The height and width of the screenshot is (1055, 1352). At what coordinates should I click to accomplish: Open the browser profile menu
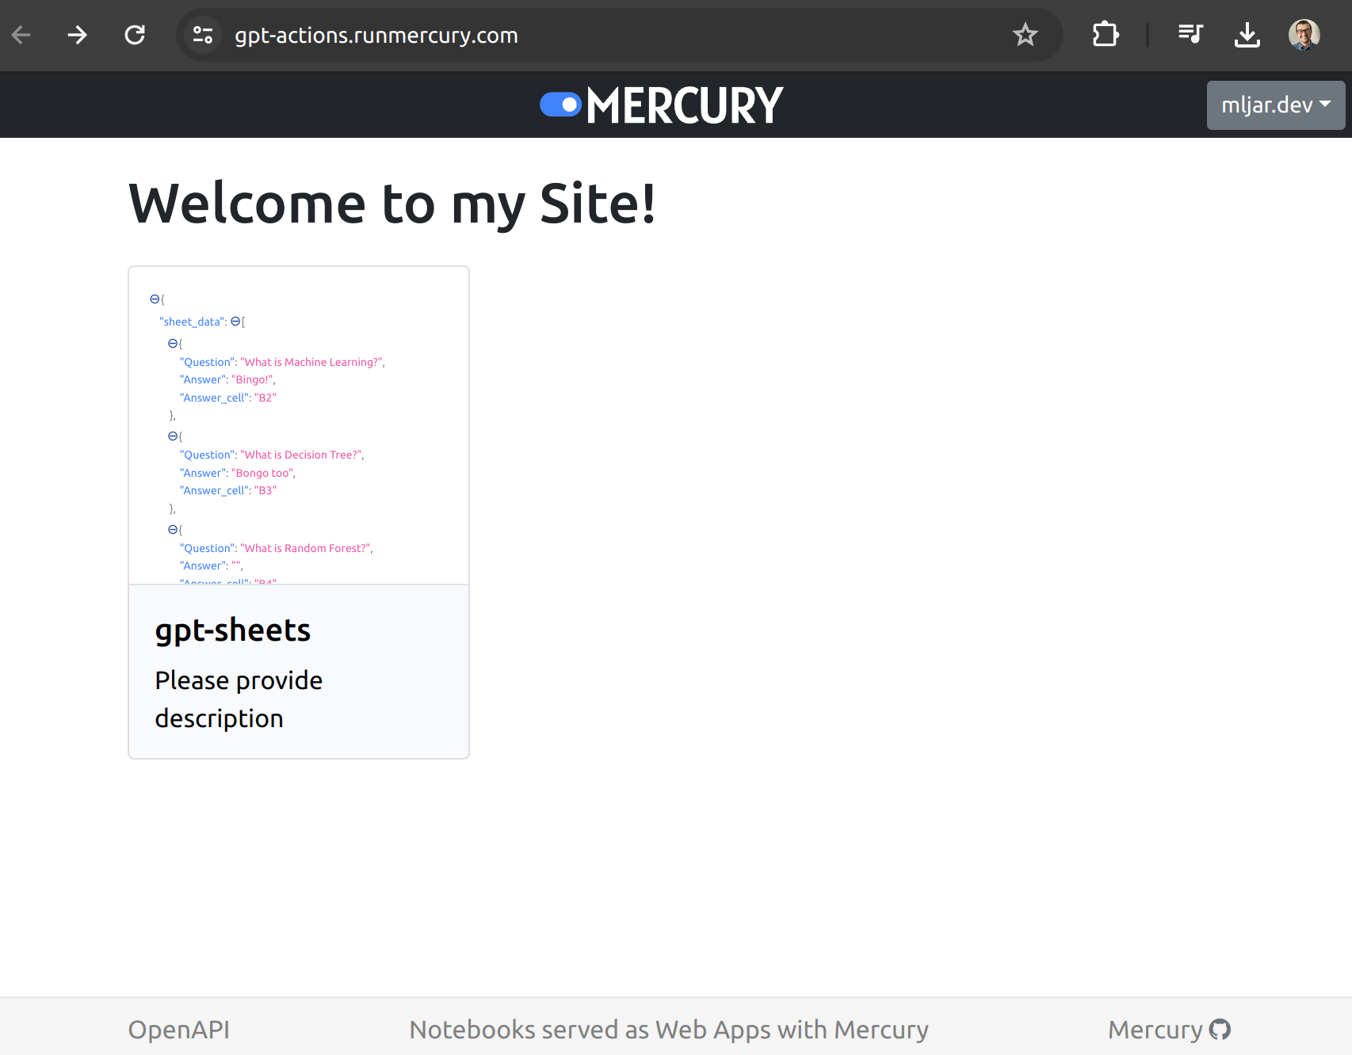(1304, 35)
